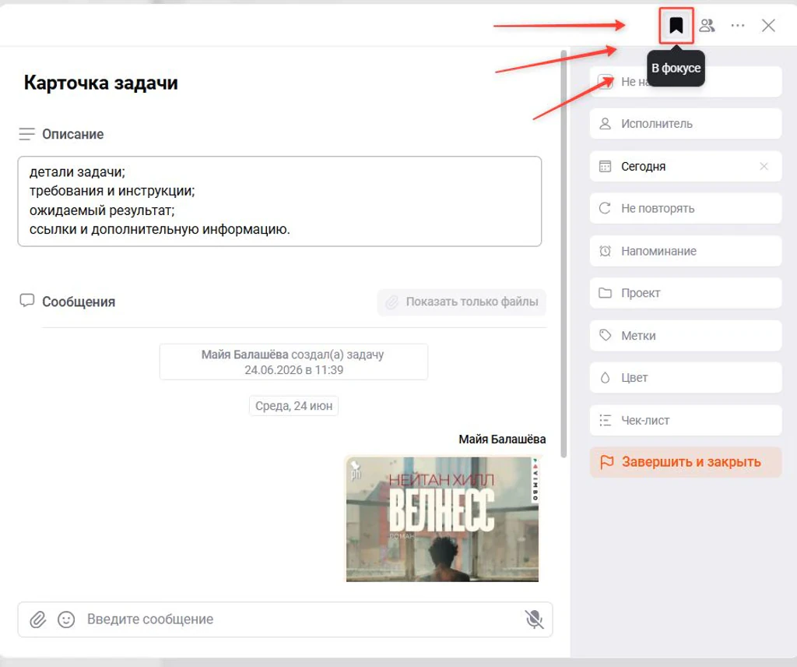
Task: Open the 'ВЕЛНЕСС' image attachment thumbnail
Action: pyautogui.click(x=442, y=519)
